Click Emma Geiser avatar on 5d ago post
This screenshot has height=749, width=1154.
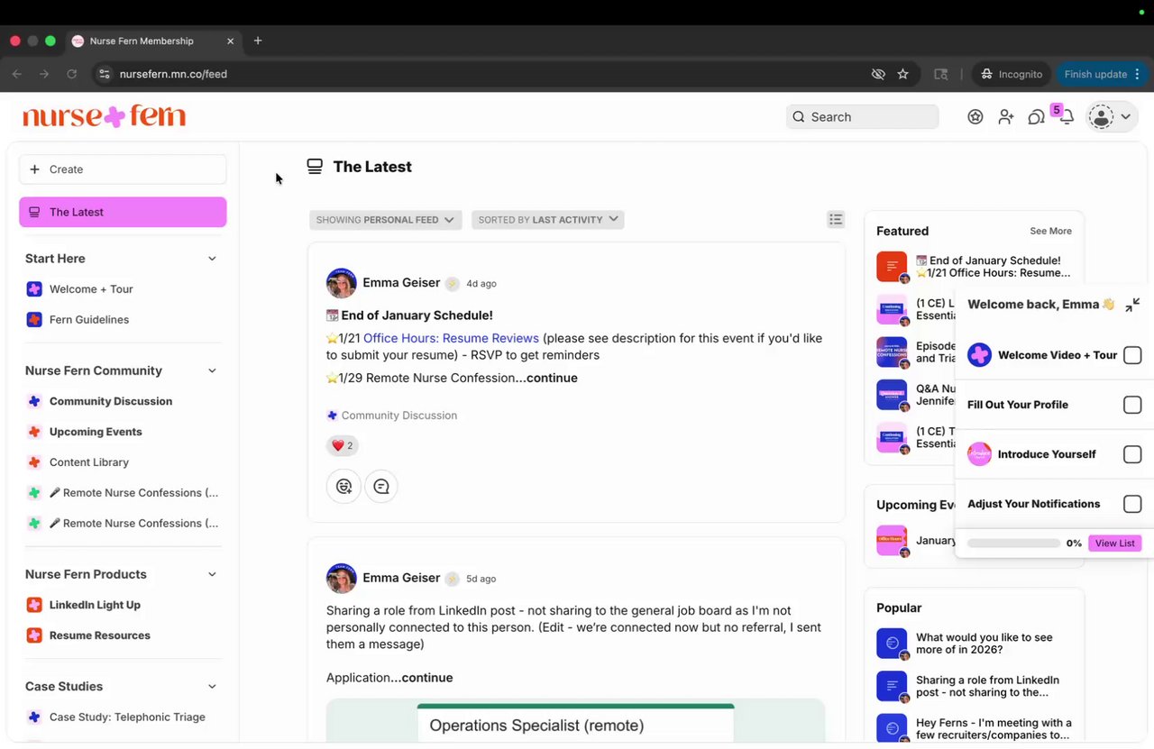tap(342, 579)
